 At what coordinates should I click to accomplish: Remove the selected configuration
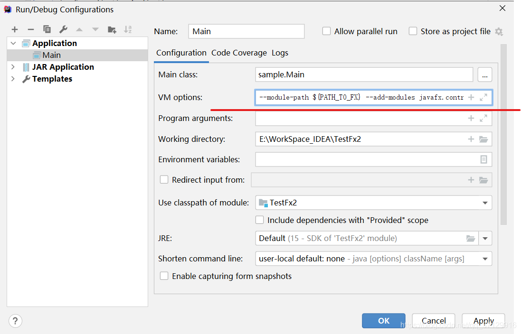30,29
